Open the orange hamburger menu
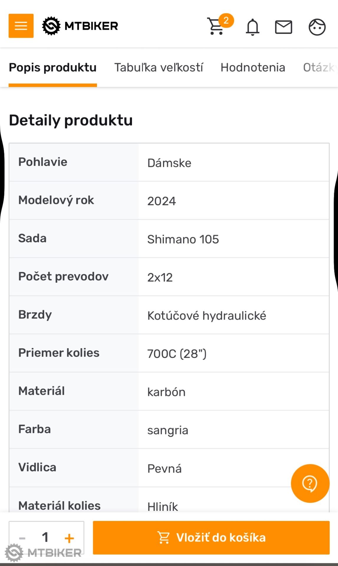The height and width of the screenshot is (566, 338). click(x=21, y=26)
